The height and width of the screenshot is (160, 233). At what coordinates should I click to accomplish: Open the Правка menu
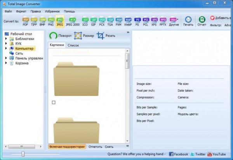[35, 11]
